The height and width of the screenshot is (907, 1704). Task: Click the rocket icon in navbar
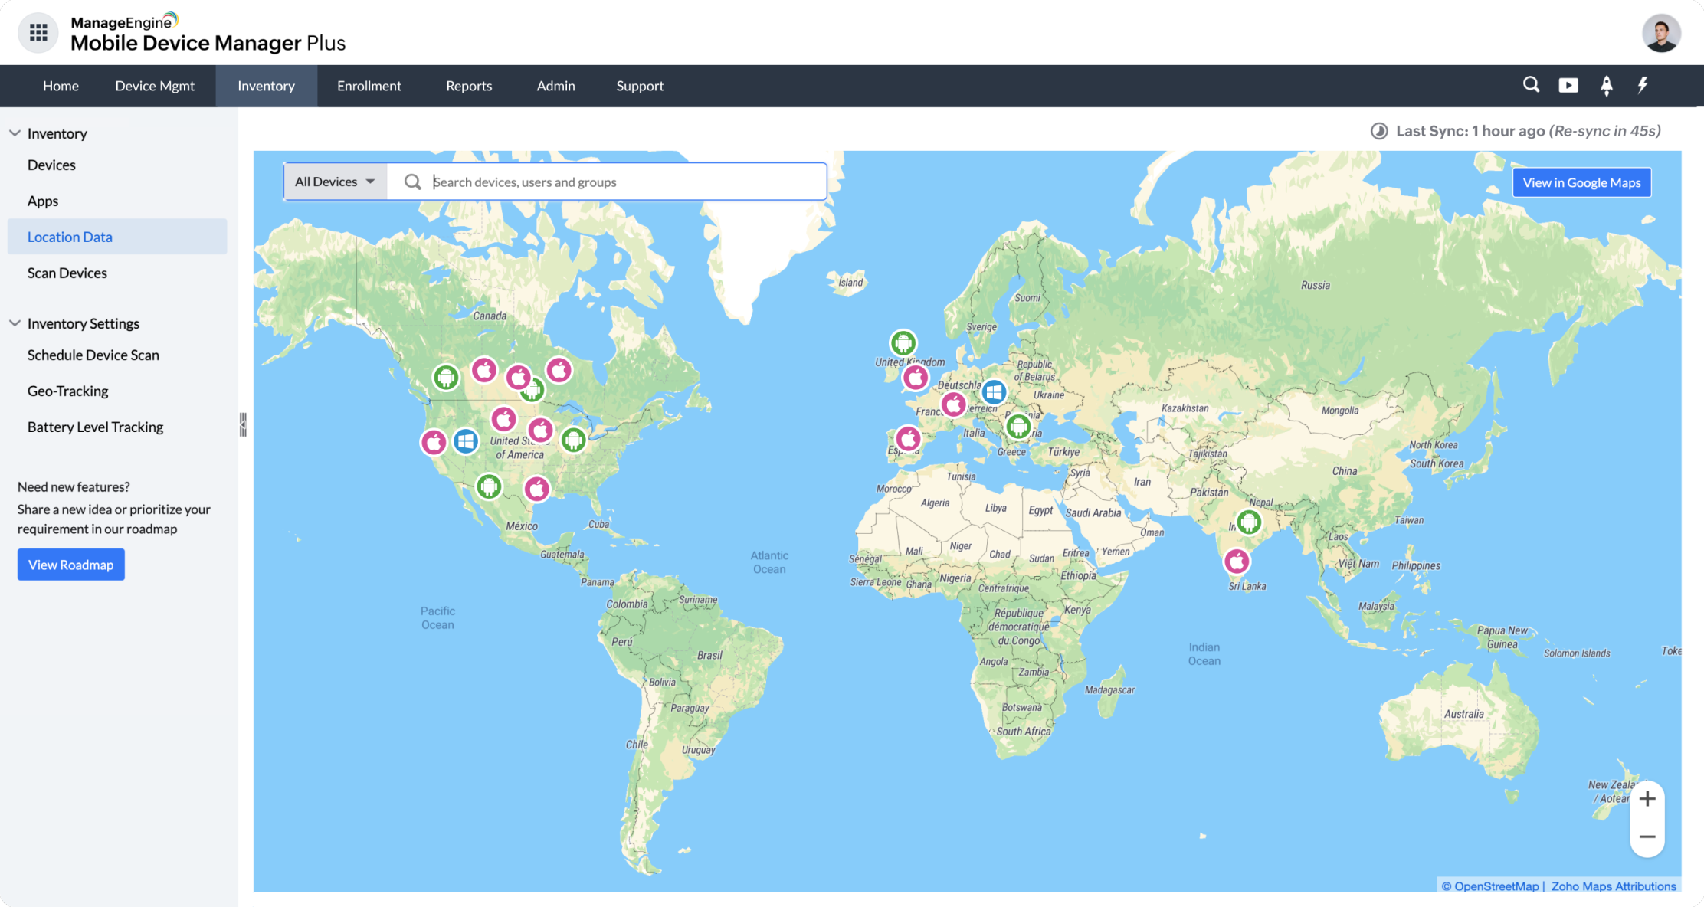click(1607, 85)
